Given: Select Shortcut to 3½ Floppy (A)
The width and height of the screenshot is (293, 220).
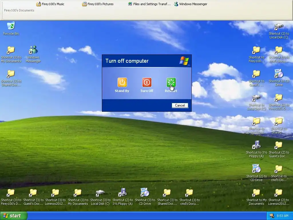Looking at the screenshot, I should tap(256, 149).
